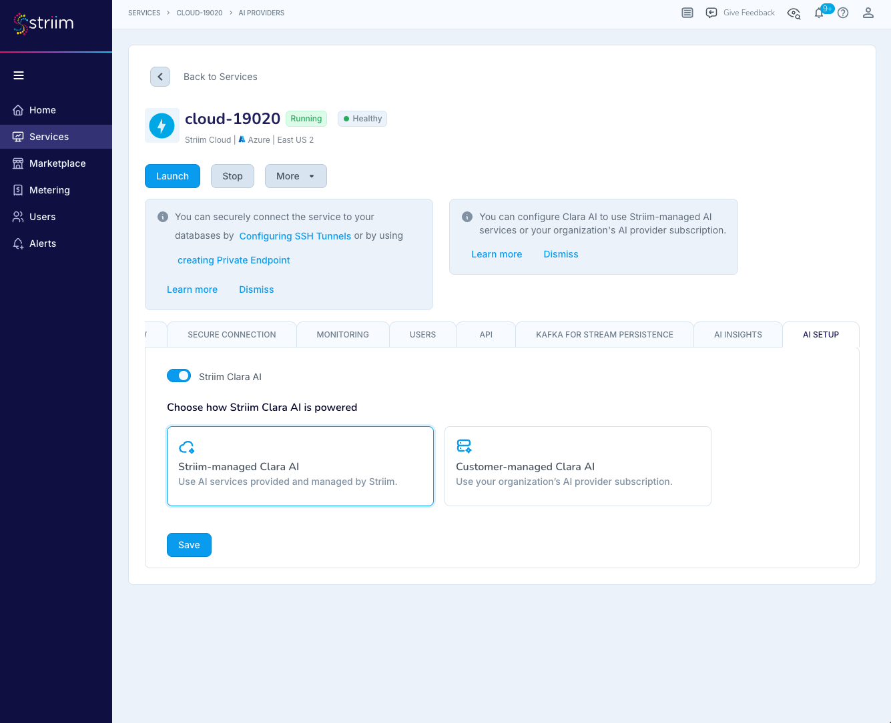Switch to the AI Insights tab
The image size is (891, 723).
coord(738,335)
